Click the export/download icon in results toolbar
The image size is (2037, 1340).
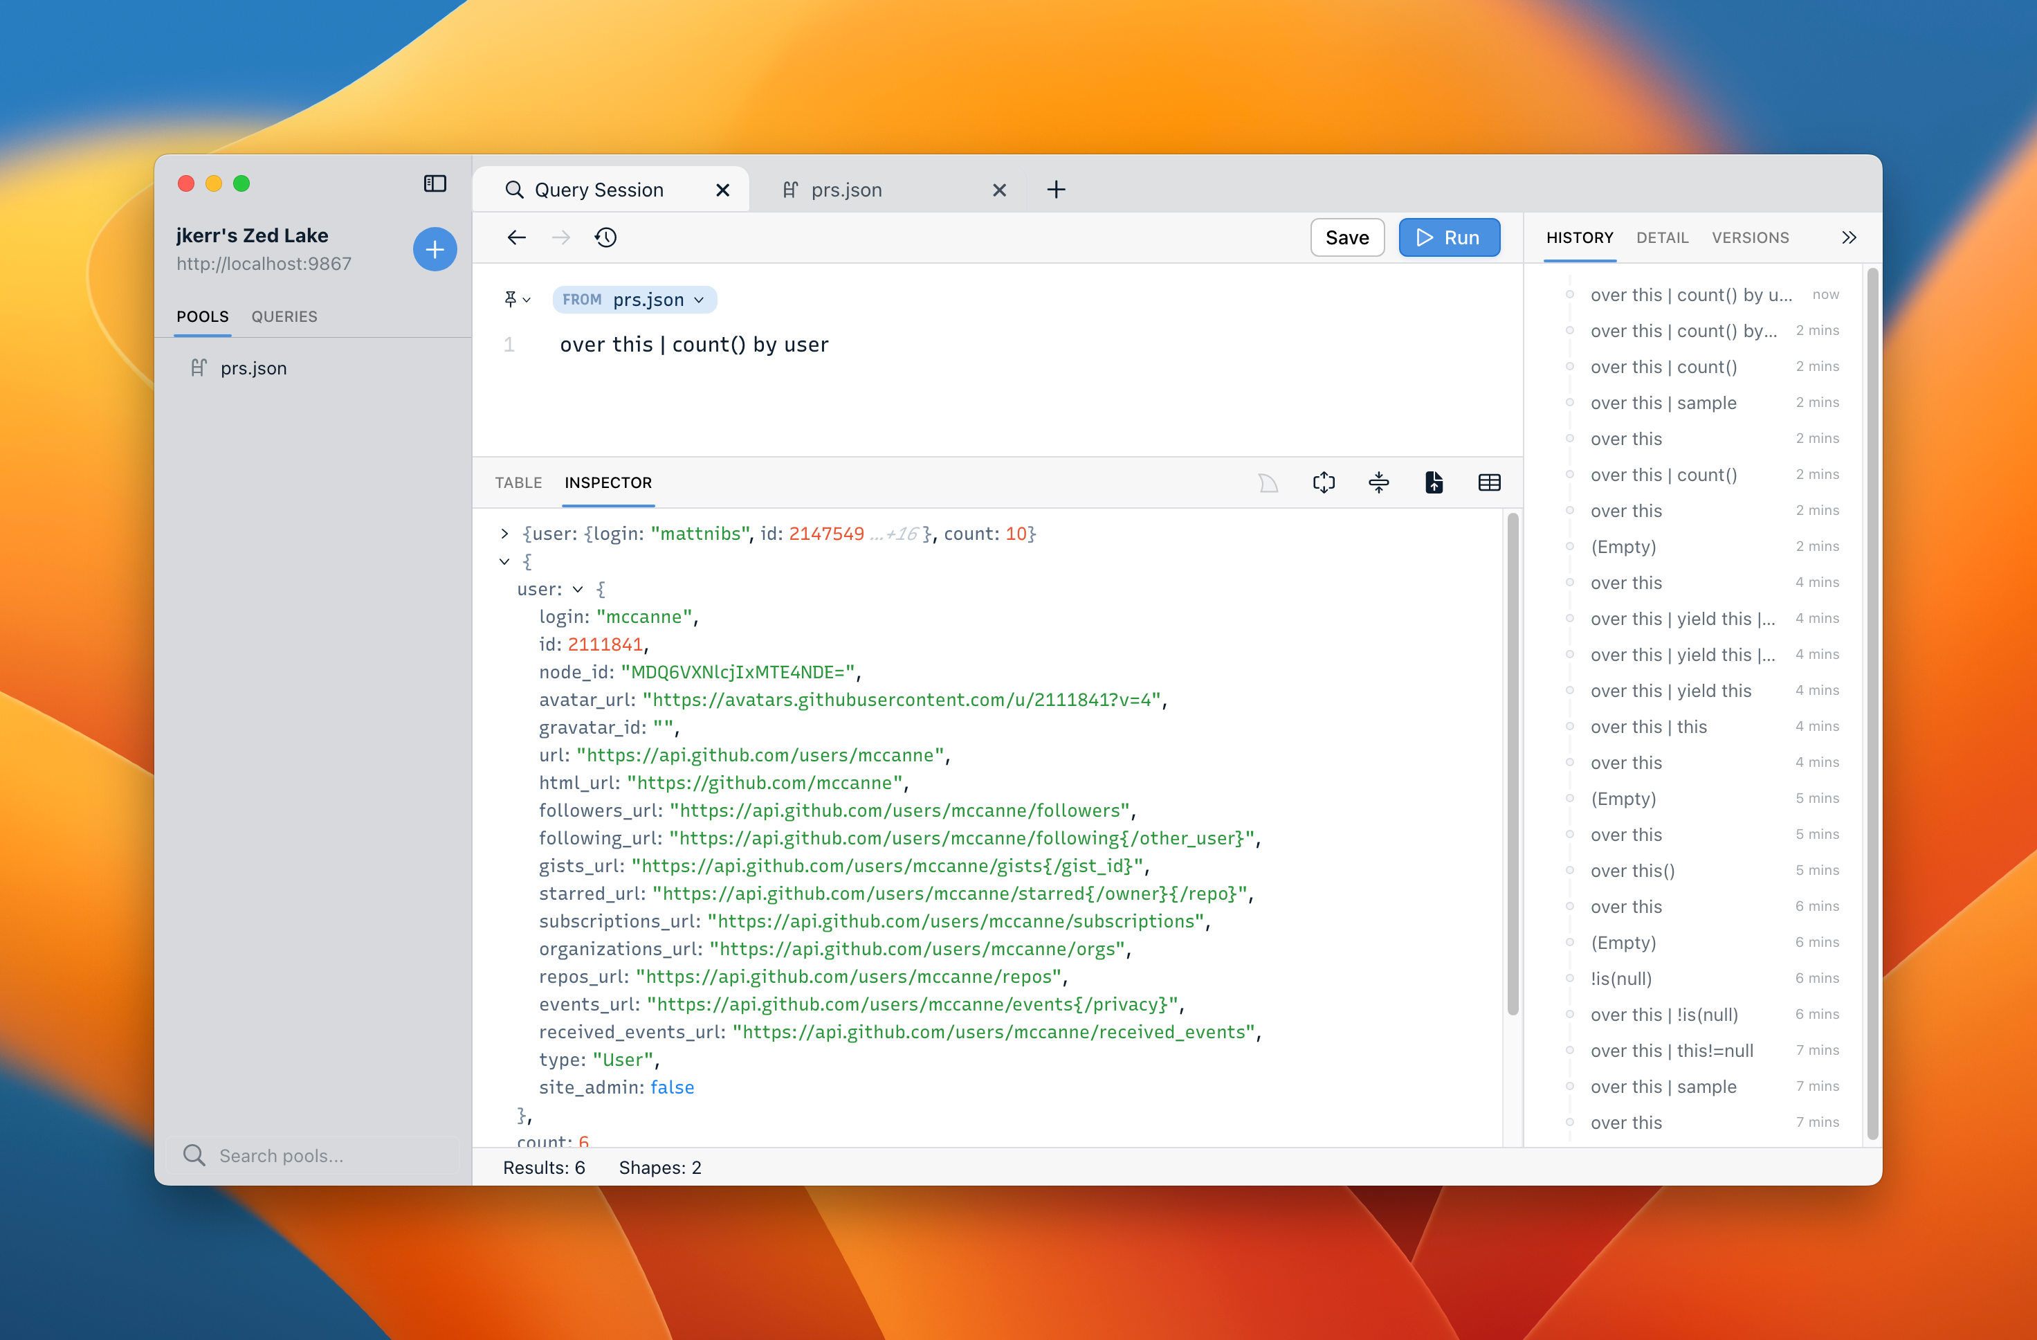pyautogui.click(x=1432, y=482)
